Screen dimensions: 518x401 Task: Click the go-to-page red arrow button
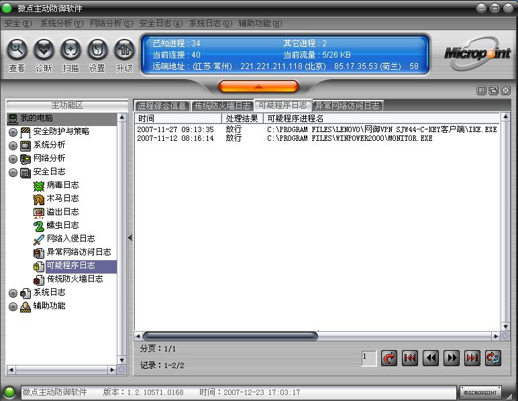pos(389,358)
